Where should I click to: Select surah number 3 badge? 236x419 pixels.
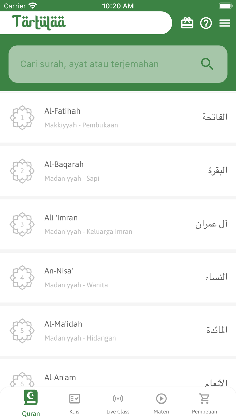coord(22,224)
